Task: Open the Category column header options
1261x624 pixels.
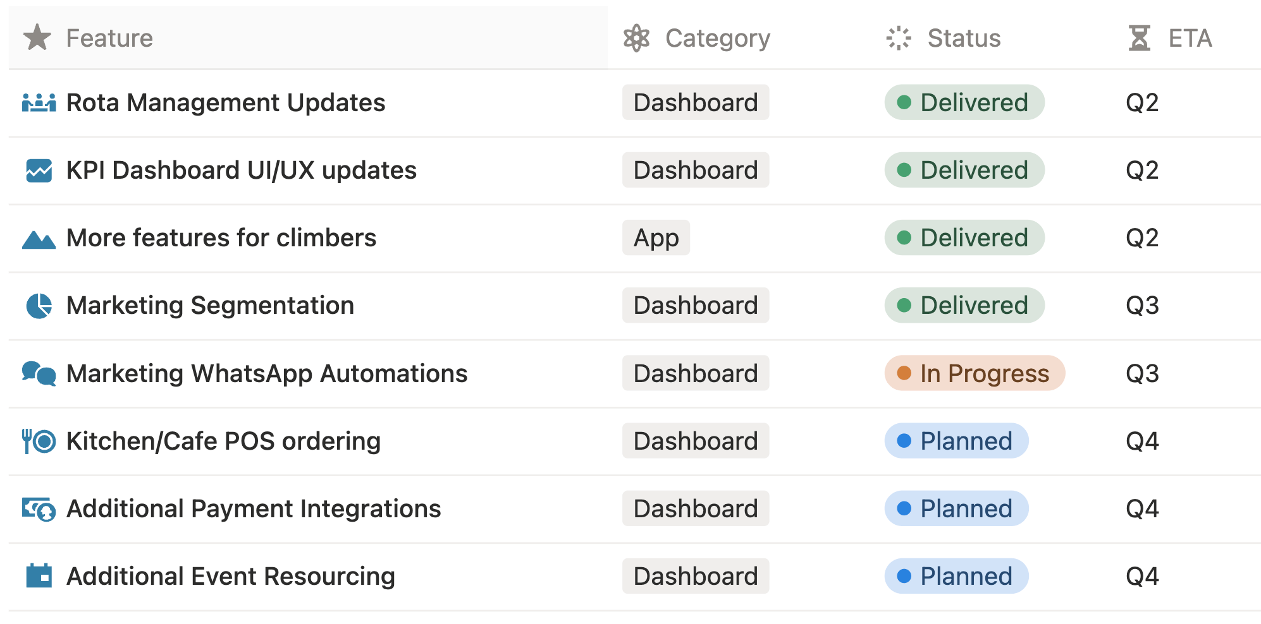Action: click(717, 38)
